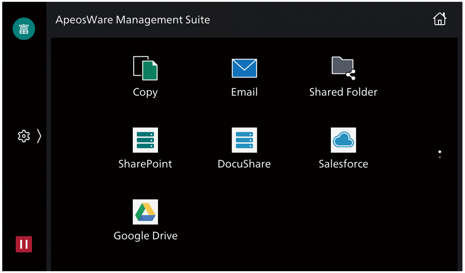Select the Salesforce cloud icon
465x273 pixels.
[x=343, y=140]
